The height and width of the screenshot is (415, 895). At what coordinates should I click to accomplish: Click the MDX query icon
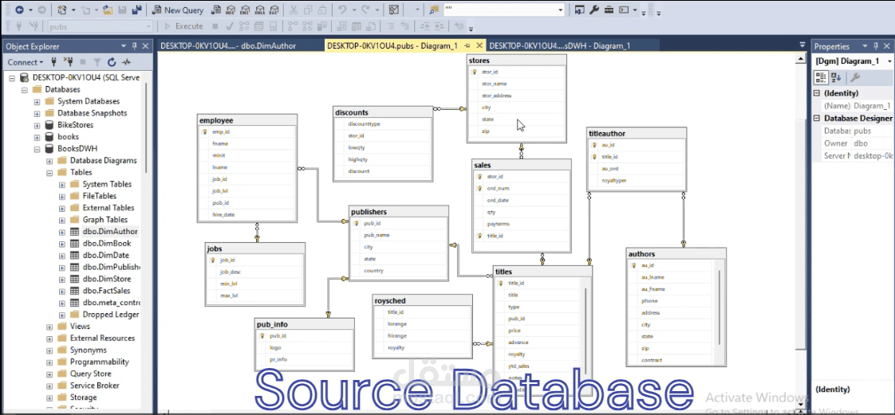[231, 10]
